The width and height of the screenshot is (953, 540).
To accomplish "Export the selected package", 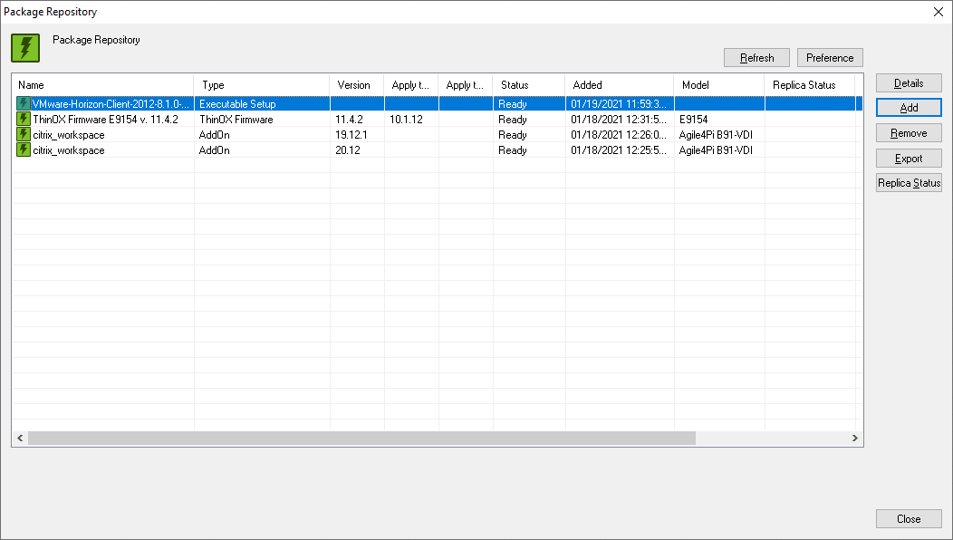I will coord(909,159).
